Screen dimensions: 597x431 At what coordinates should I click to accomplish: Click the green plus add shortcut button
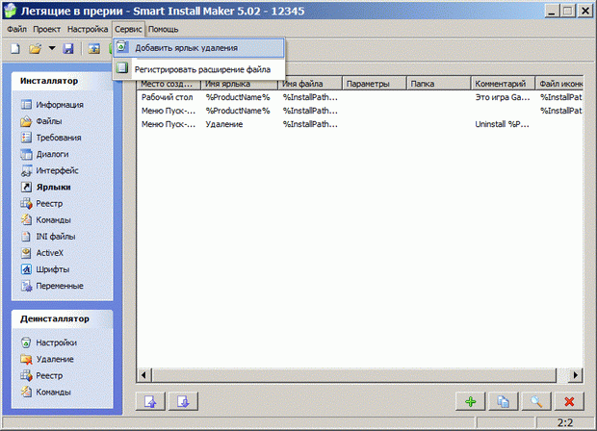(470, 402)
